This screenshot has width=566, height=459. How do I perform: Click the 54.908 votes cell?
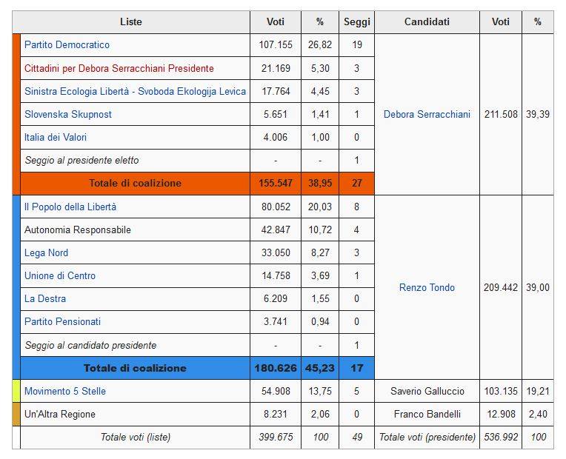276,391
